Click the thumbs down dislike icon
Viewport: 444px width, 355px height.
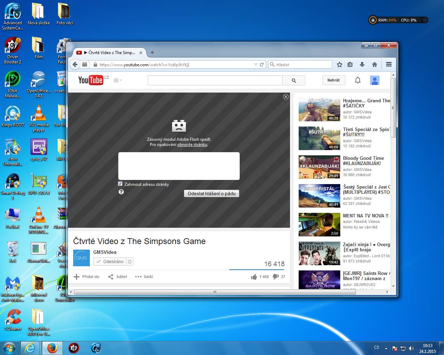276,277
